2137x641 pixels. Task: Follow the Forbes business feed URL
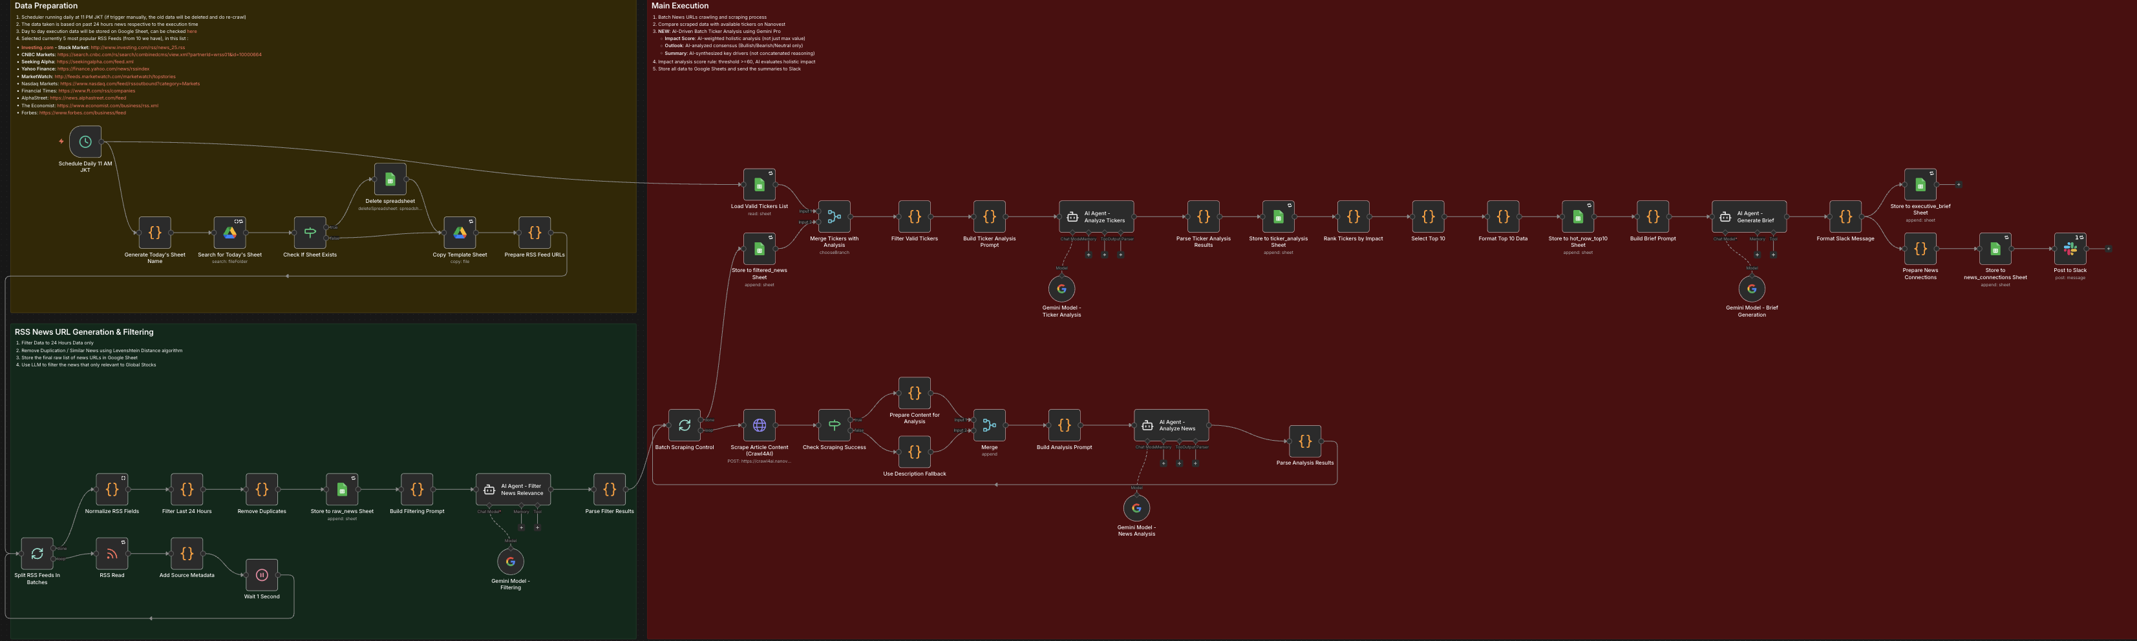click(82, 113)
